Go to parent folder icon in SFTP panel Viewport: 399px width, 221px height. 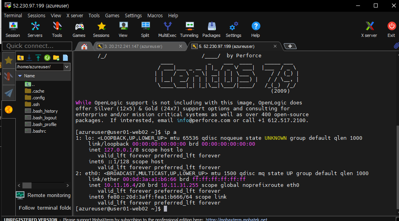[x=20, y=58]
